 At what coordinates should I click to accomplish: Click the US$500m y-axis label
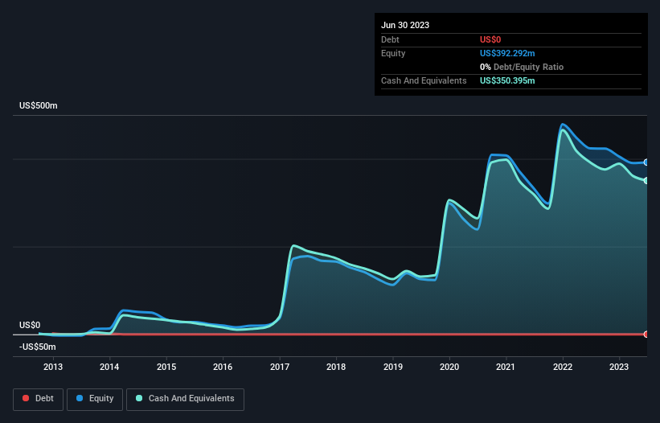click(x=39, y=105)
